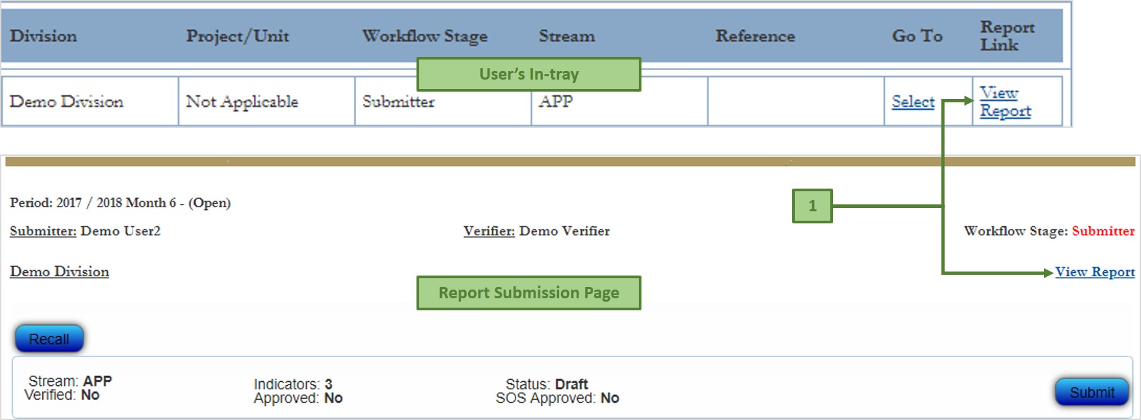
Task: Click the red Submitter workflow stage text
Action: pos(1103,231)
